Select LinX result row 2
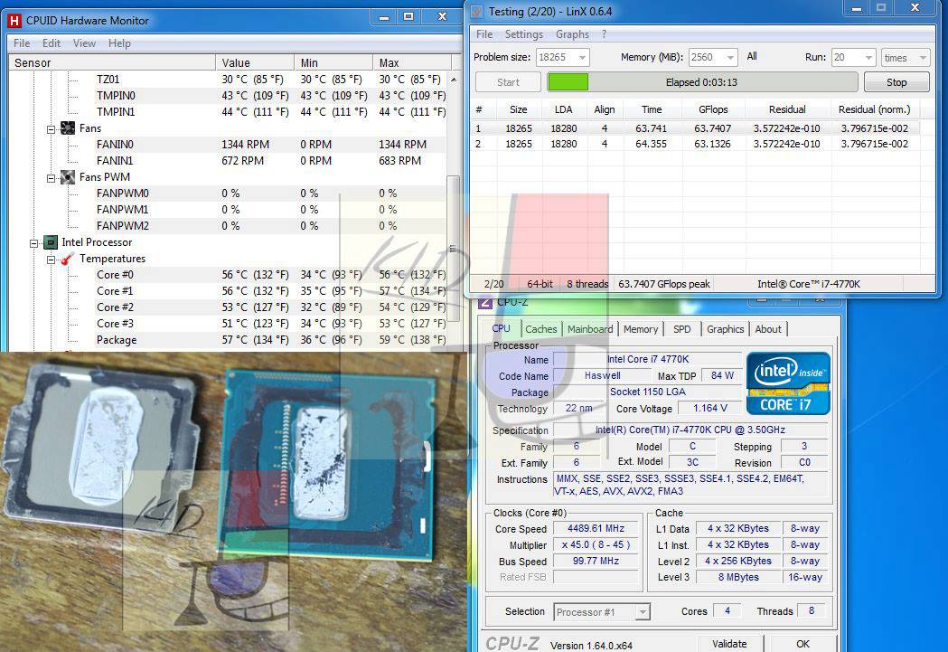Viewport: 948px width, 652px height. [x=695, y=144]
